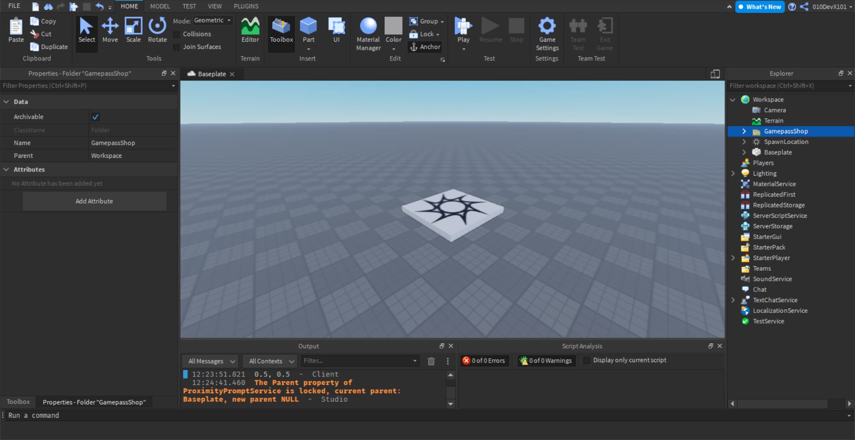
Task: Open the Mode Geometric dropdown
Action: (x=213, y=20)
